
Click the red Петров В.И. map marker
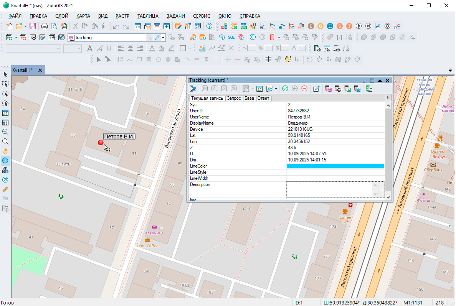101,143
